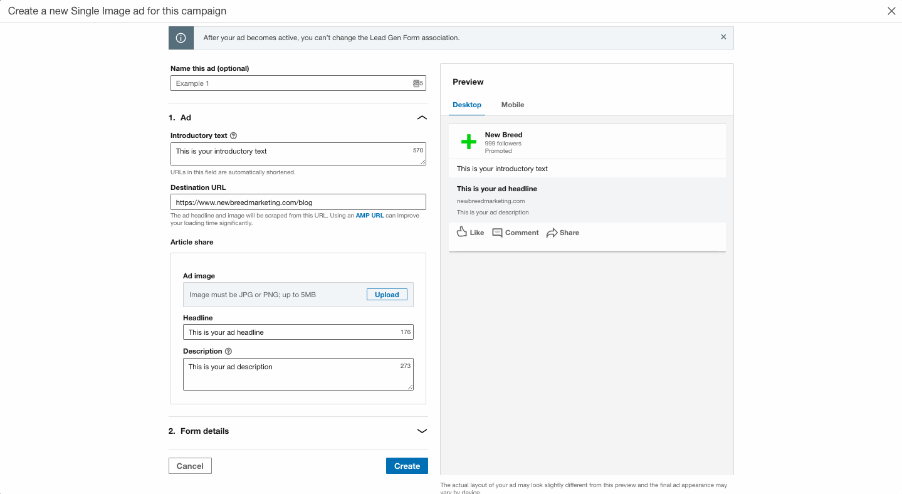Image resolution: width=902 pixels, height=494 pixels.
Task: Click the Description help question icon
Action: (x=228, y=351)
